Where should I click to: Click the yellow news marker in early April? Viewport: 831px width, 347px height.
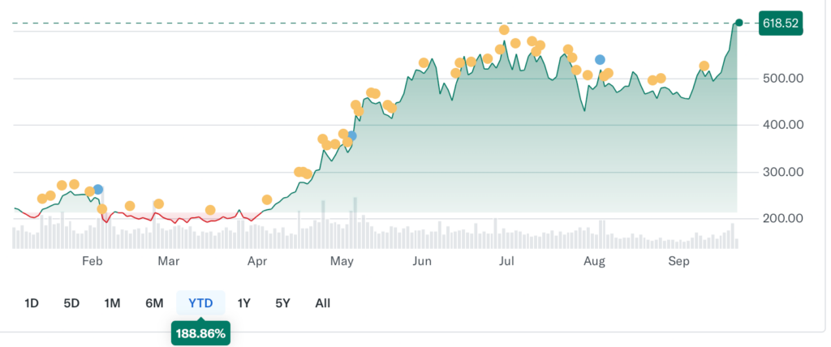click(x=267, y=199)
